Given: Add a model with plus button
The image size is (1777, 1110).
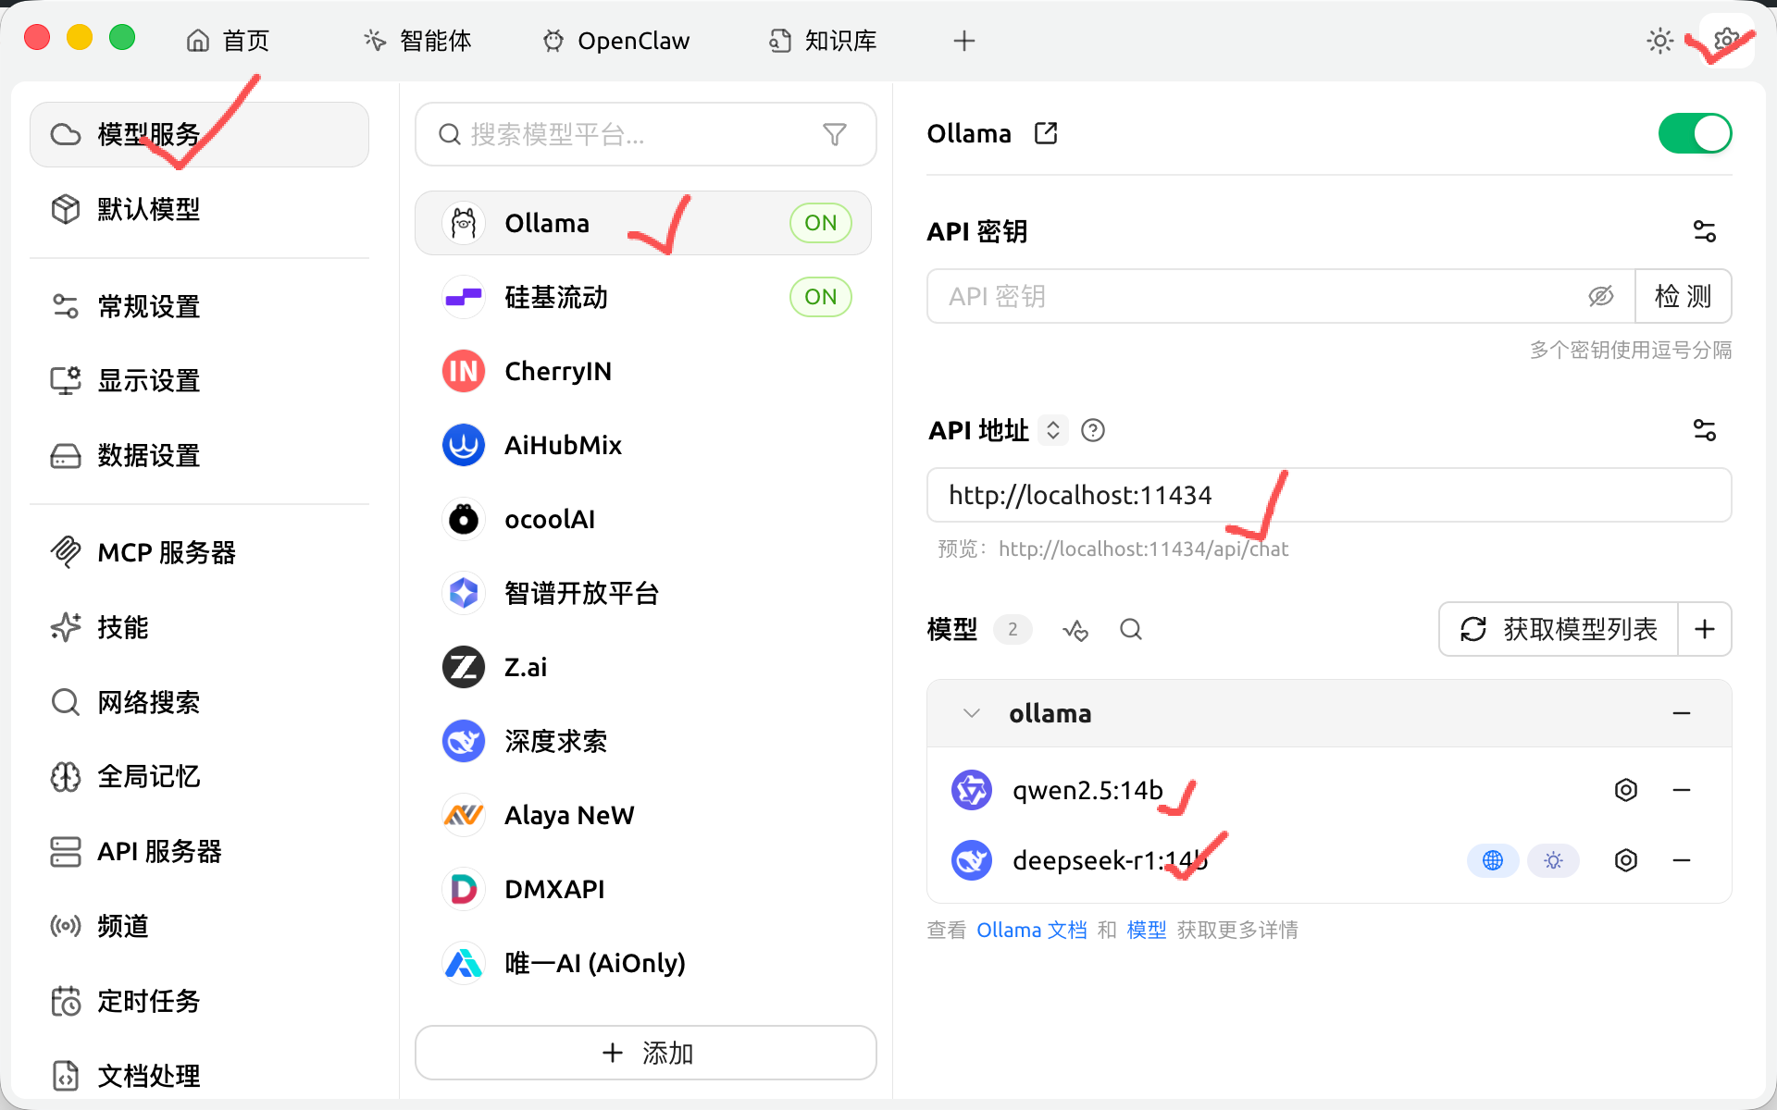Looking at the screenshot, I should 1705,629.
